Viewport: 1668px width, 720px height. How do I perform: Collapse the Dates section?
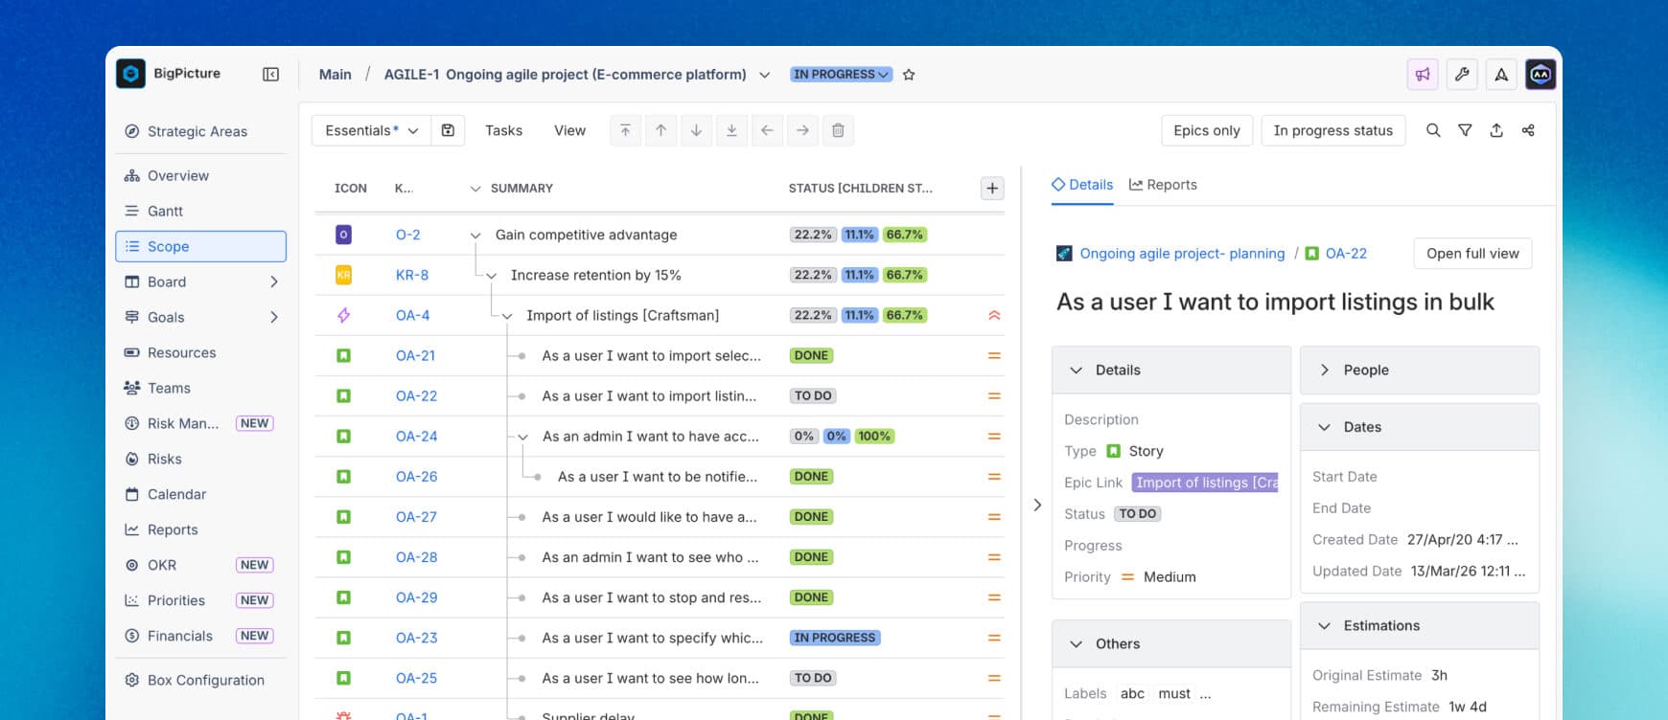(x=1324, y=427)
